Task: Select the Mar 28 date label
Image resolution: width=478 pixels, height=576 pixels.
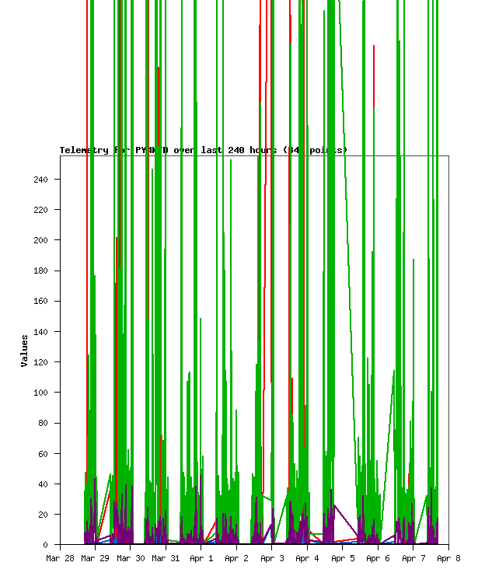Action: (60, 558)
